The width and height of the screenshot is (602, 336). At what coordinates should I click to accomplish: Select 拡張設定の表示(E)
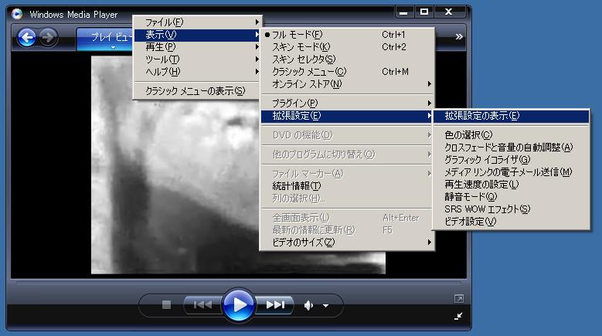[512, 116]
